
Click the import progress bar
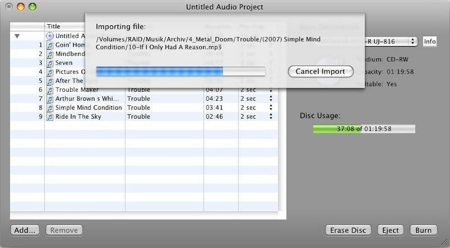coord(180,71)
